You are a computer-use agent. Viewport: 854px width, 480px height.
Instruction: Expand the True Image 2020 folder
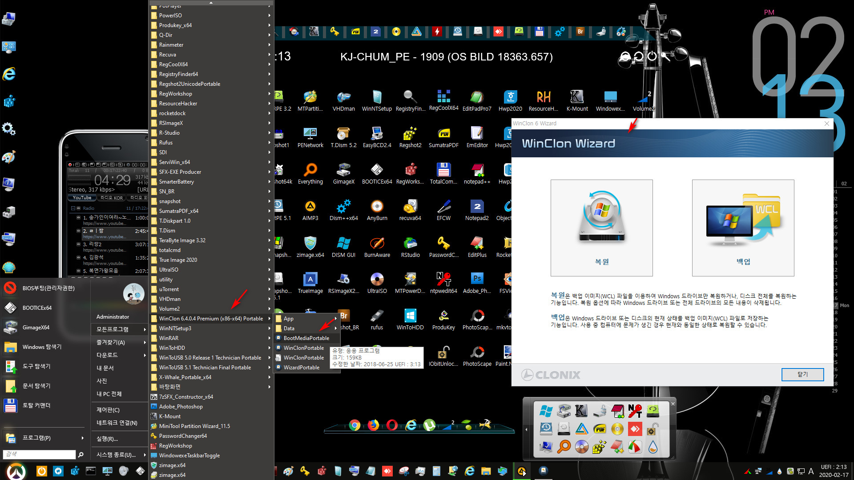(211, 260)
